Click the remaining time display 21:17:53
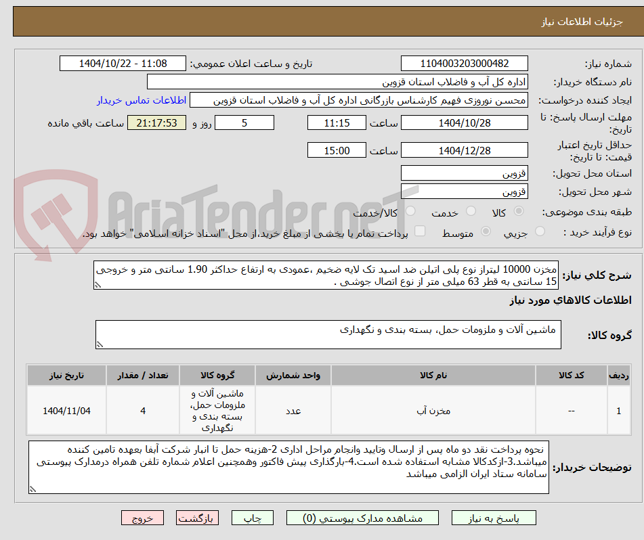Image resolution: width=644 pixels, height=540 pixels. point(156,122)
